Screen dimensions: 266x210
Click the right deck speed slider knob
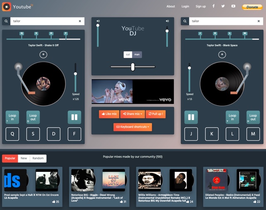190,68
